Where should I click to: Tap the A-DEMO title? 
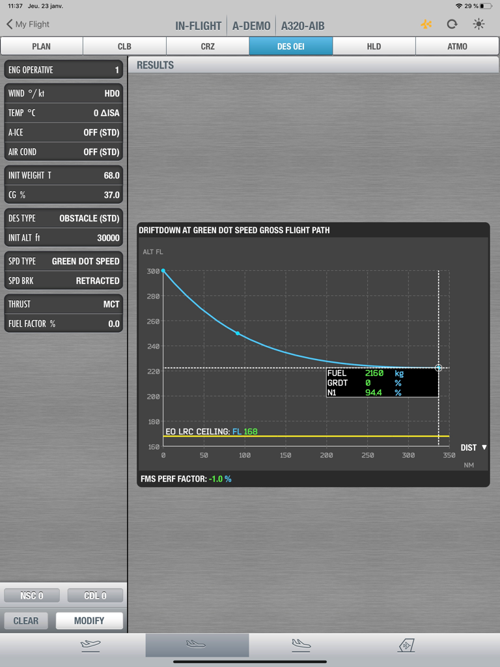coord(251,26)
